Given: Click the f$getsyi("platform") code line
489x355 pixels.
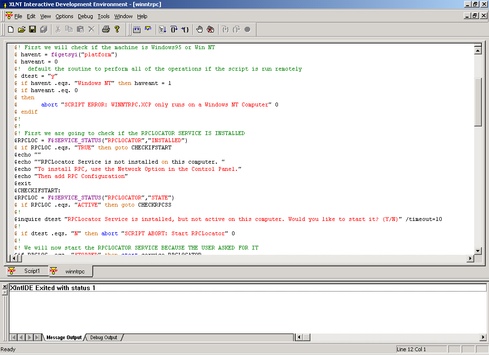Looking at the screenshot, I should pos(66,54).
